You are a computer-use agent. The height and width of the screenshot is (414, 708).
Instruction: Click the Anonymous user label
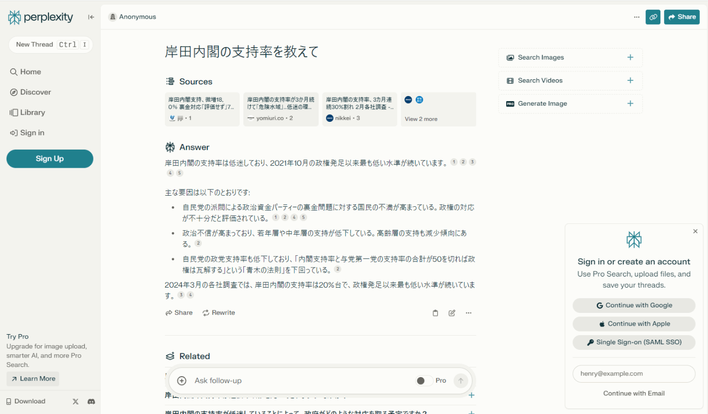pos(132,17)
